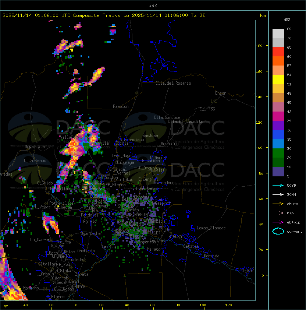Click the TUPUNGATO place label
This screenshot has width=306, height=310.
tap(60, 256)
